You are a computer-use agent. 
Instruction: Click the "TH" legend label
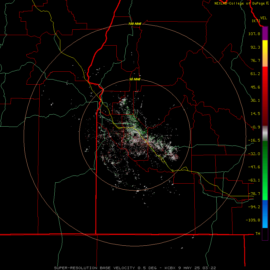pos(258,233)
